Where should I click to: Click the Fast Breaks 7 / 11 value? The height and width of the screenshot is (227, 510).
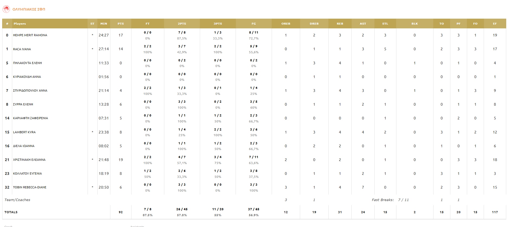pyautogui.click(x=403, y=200)
